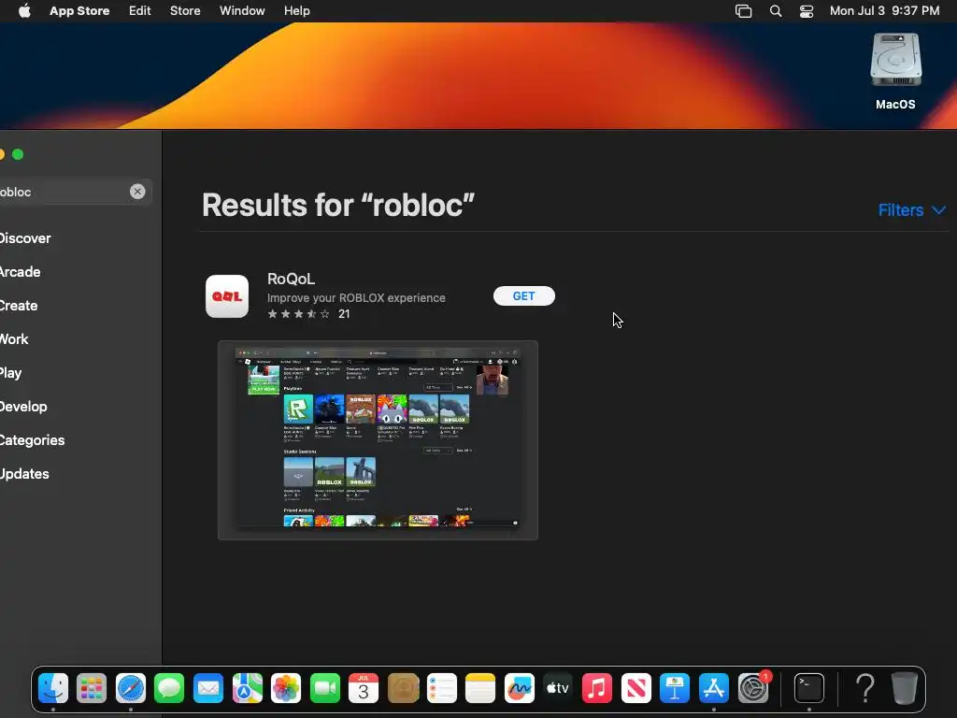This screenshot has width=957, height=718.
Task: Open the Edit menu
Action: (140, 11)
